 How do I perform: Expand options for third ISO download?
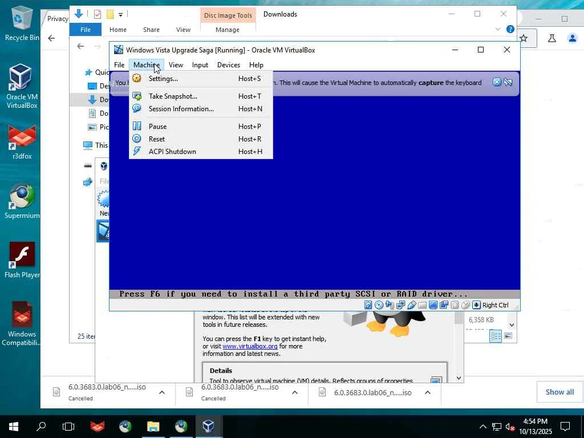(x=428, y=392)
